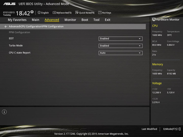Click the English language button
The width and height of the screenshot is (183, 137).
(x=45, y=13)
